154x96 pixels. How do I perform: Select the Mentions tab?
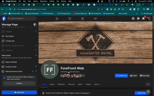[61, 84]
